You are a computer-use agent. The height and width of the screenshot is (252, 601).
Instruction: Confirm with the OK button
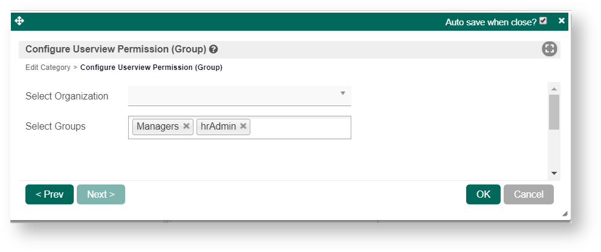click(483, 194)
